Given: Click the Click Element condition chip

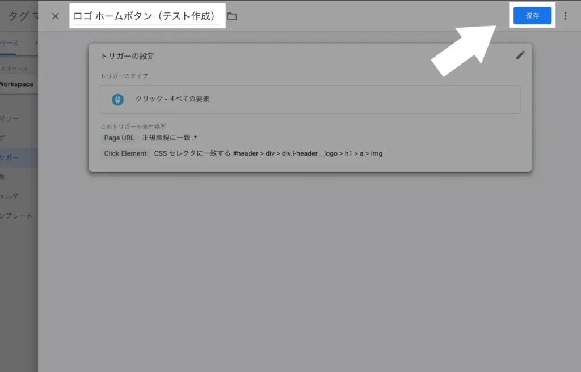Looking at the screenshot, I should 125,153.
